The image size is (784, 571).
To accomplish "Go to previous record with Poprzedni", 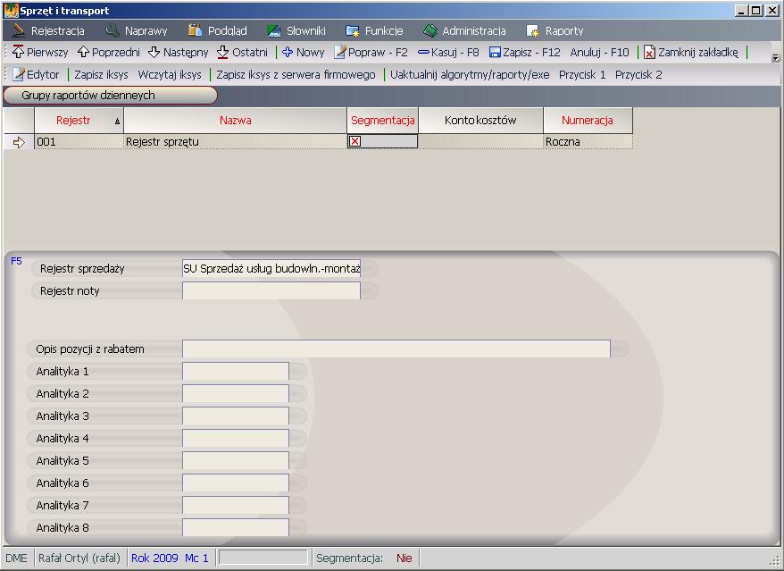I will click(x=109, y=53).
